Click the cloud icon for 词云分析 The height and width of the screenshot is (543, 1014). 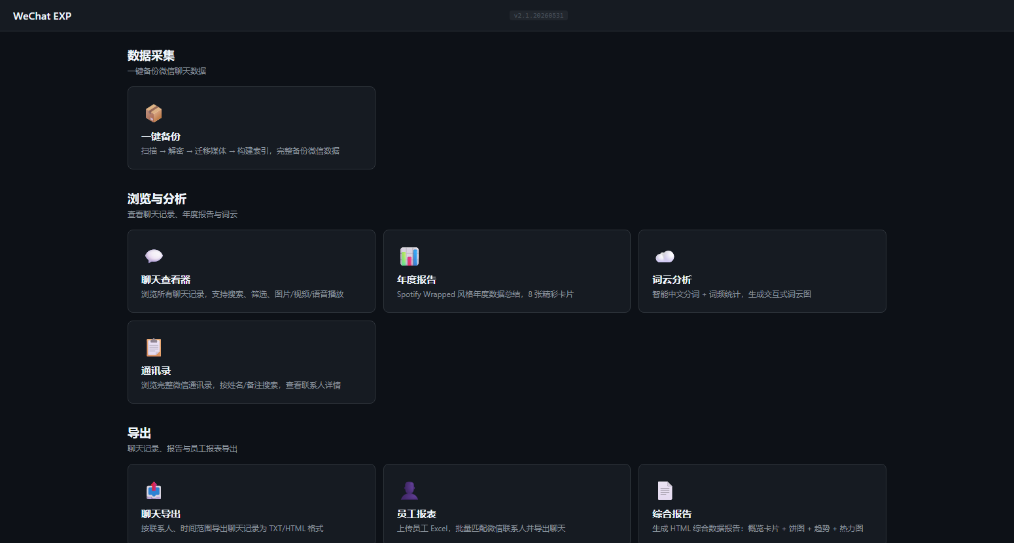pos(665,256)
